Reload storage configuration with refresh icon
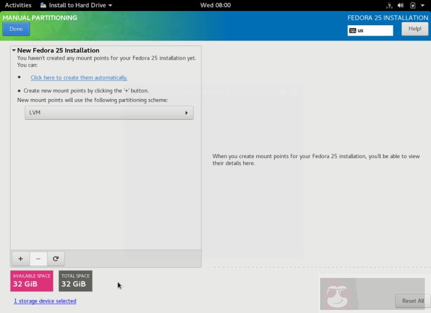Screen dimensions: 431x313 [x=56, y=259]
